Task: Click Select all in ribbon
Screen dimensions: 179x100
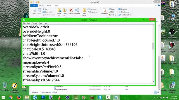Action: (x=123, y=9)
